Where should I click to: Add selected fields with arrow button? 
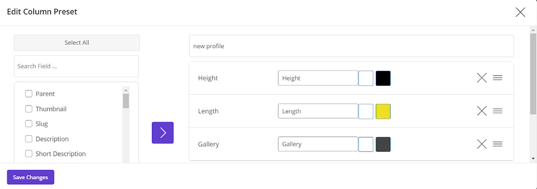click(162, 133)
